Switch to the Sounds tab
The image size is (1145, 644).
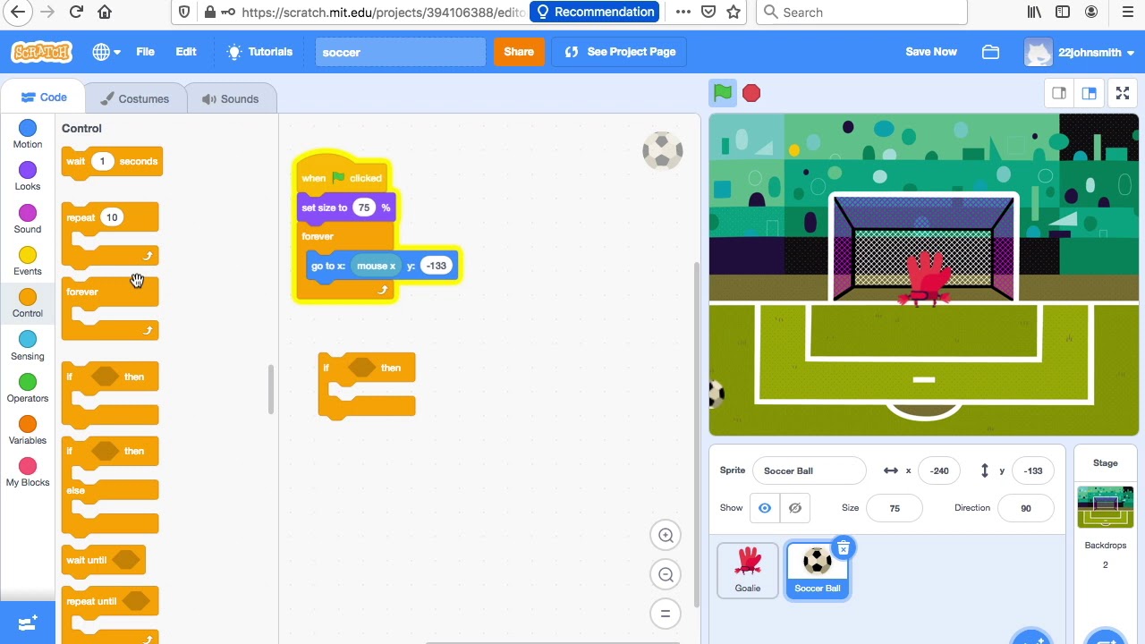(x=230, y=99)
